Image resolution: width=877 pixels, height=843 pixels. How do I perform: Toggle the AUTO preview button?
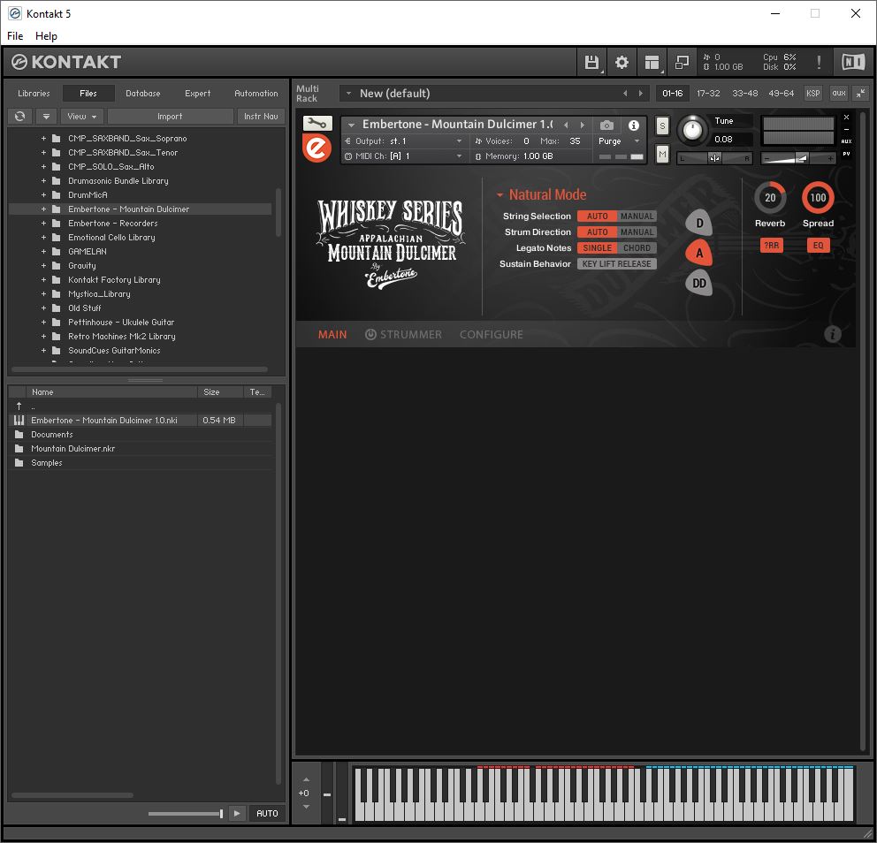tap(267, 813)
